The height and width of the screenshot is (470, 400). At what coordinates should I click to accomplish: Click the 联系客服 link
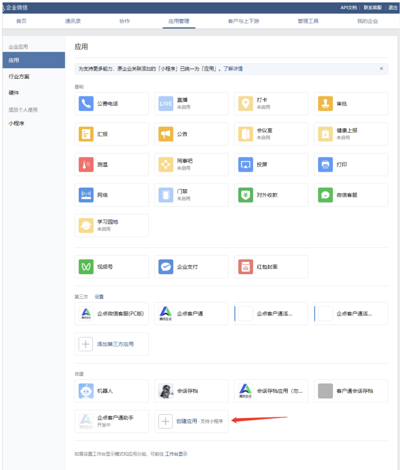372,7
